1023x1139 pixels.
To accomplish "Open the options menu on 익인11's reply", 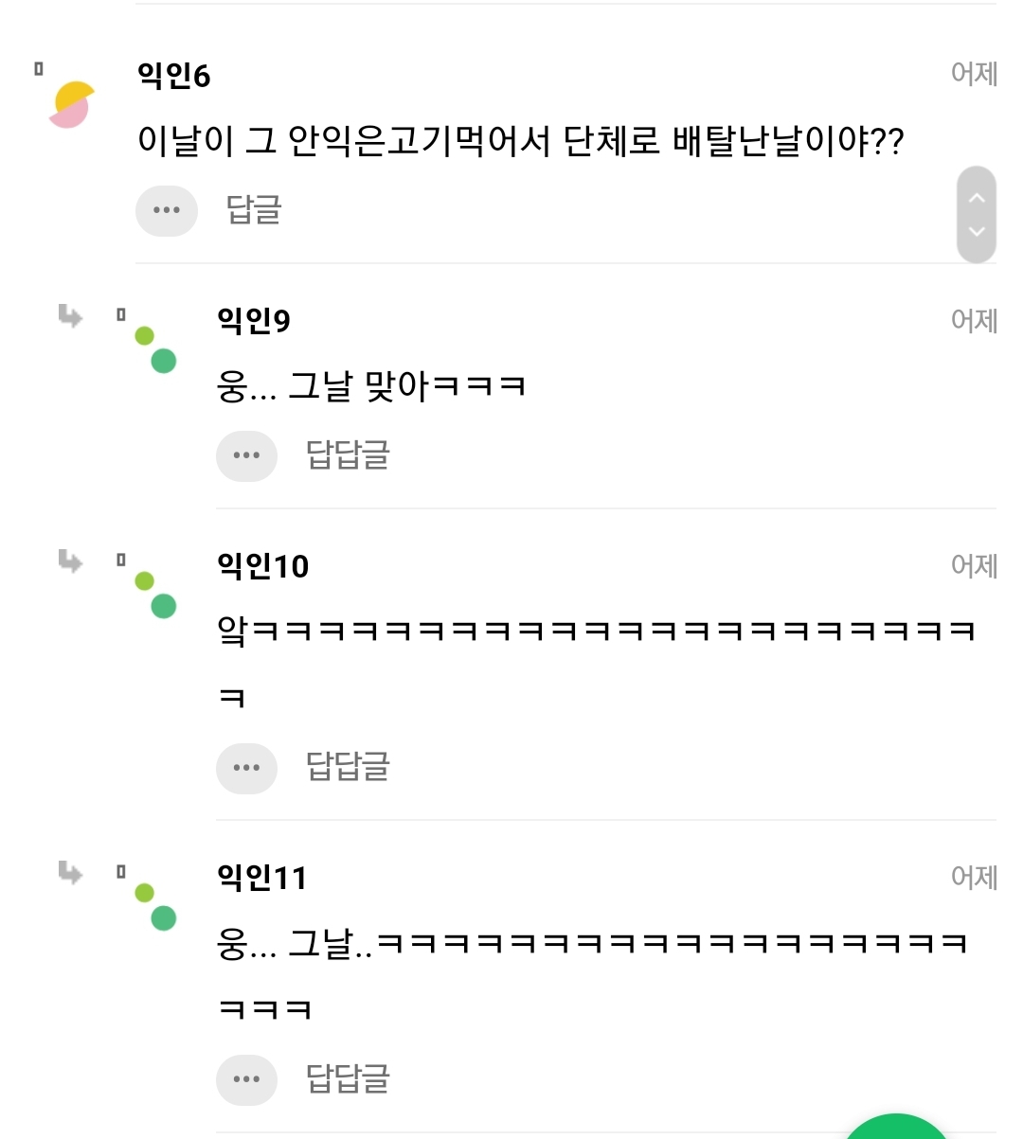I will [x=246, y=1079].
